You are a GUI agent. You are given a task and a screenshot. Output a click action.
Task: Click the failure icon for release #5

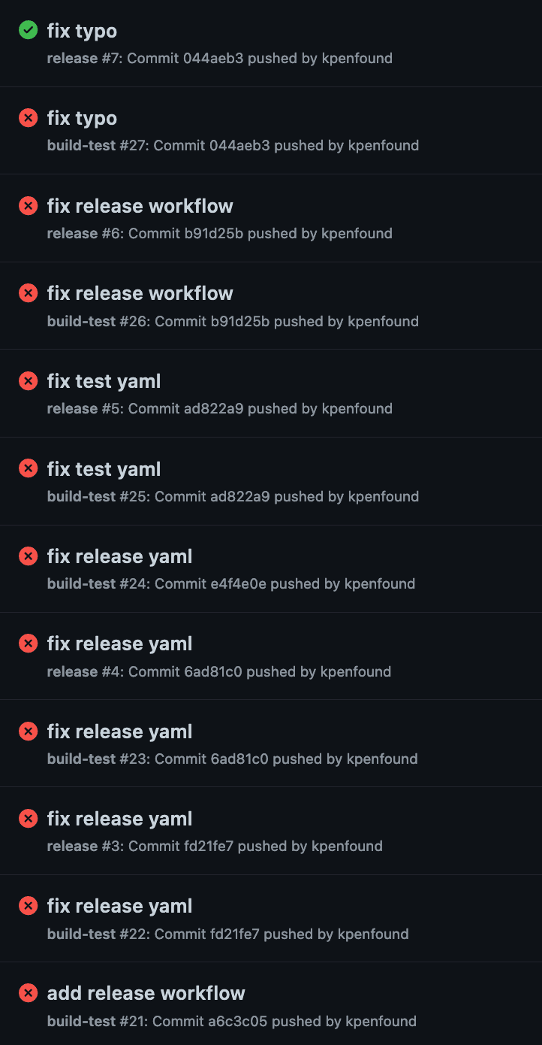[x=28, y=381]
